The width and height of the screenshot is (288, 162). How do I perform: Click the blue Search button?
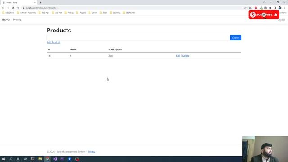coord(236,38)
